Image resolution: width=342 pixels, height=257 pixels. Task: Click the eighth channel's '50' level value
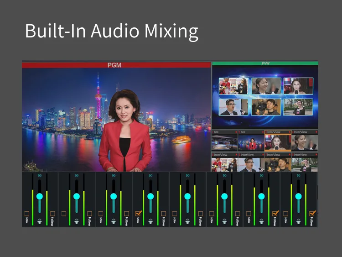[298, 176]
